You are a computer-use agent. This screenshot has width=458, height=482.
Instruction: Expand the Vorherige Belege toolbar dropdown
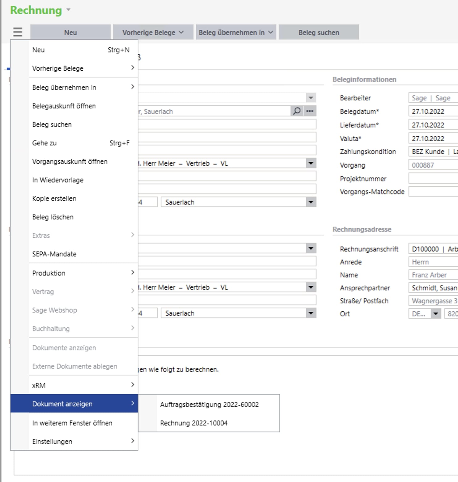[153, 32]
